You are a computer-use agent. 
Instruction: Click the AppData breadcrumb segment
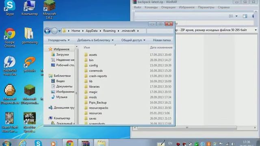(91, 31)
